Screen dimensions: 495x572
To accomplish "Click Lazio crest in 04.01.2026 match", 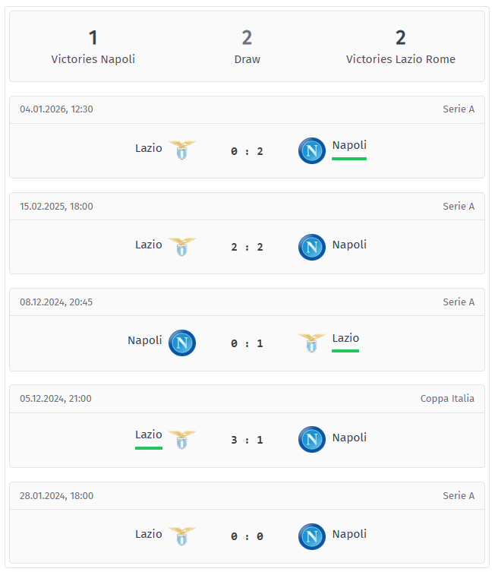I will pyautogui.click(x=181, y=150).
